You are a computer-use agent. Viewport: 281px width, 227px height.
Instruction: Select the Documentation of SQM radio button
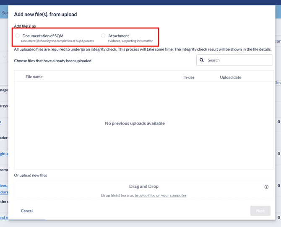point(18,36)
